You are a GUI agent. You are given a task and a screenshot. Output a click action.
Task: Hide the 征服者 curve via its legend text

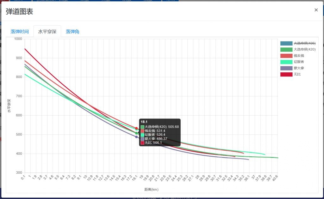[x=299, y=62]
